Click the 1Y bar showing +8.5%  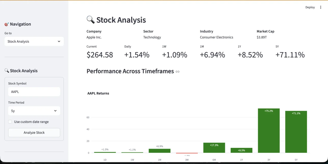point(241,150)
